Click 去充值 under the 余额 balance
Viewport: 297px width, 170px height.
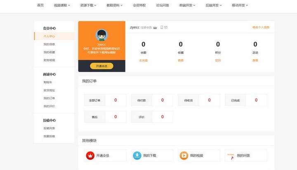coord(144,61)
